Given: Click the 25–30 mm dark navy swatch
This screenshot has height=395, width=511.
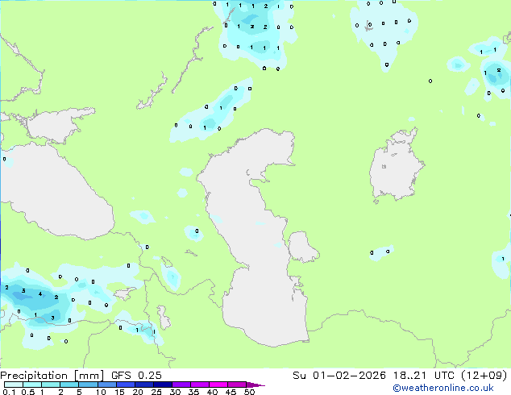Looking at the screenshot, I should pyautogui.click(x=163, y=385).
